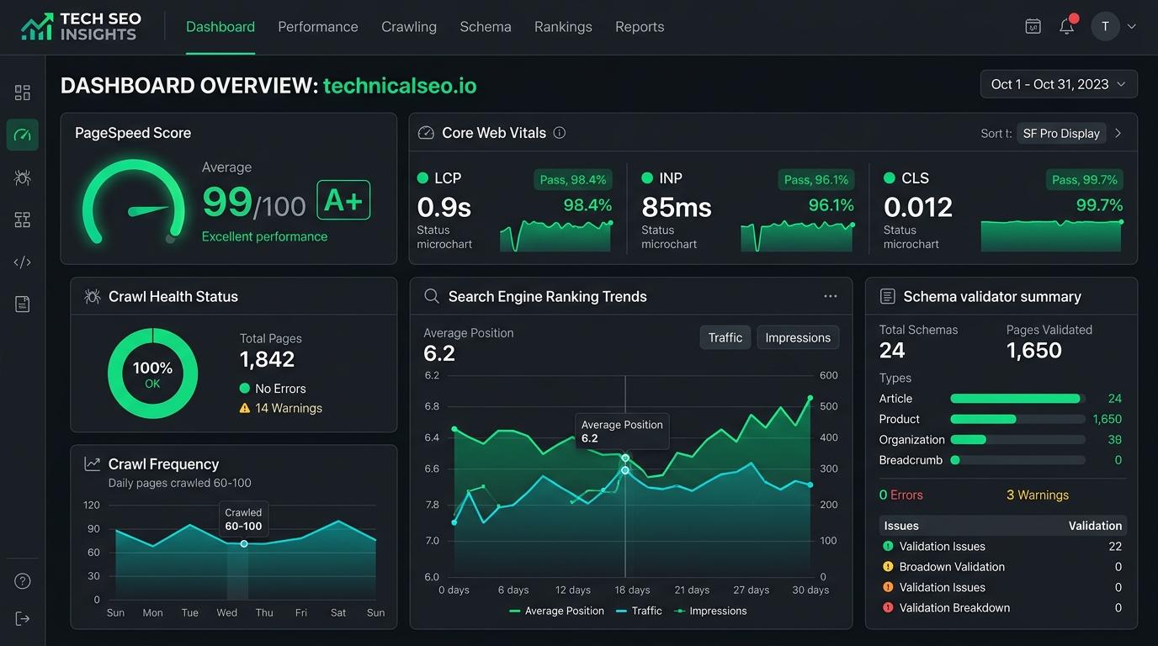This screenshot has height=646, width=1158.
Task: Click the 100% OK crawl donut chart
Action: click(152, 373)
